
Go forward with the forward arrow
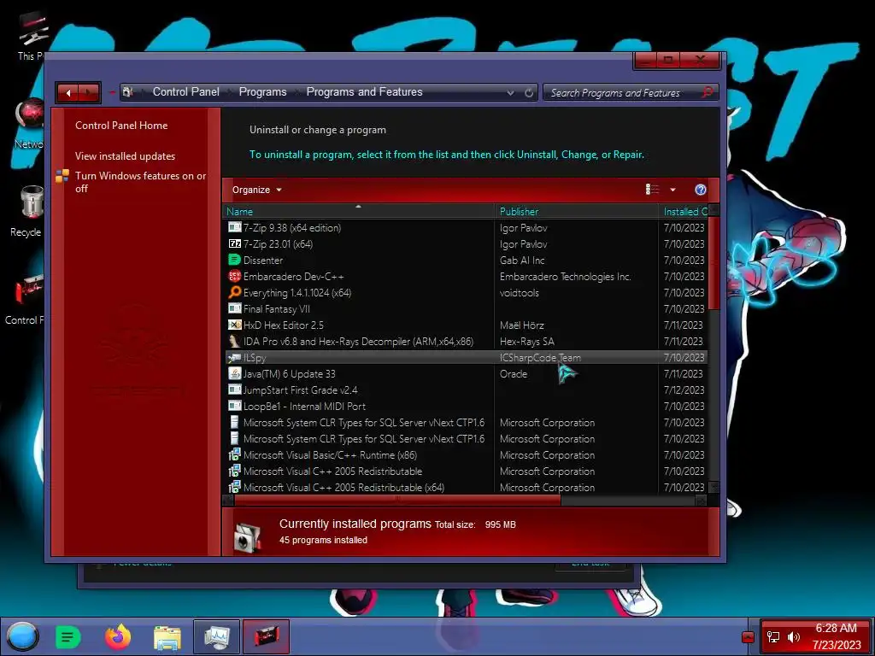[x=89, y=93]
